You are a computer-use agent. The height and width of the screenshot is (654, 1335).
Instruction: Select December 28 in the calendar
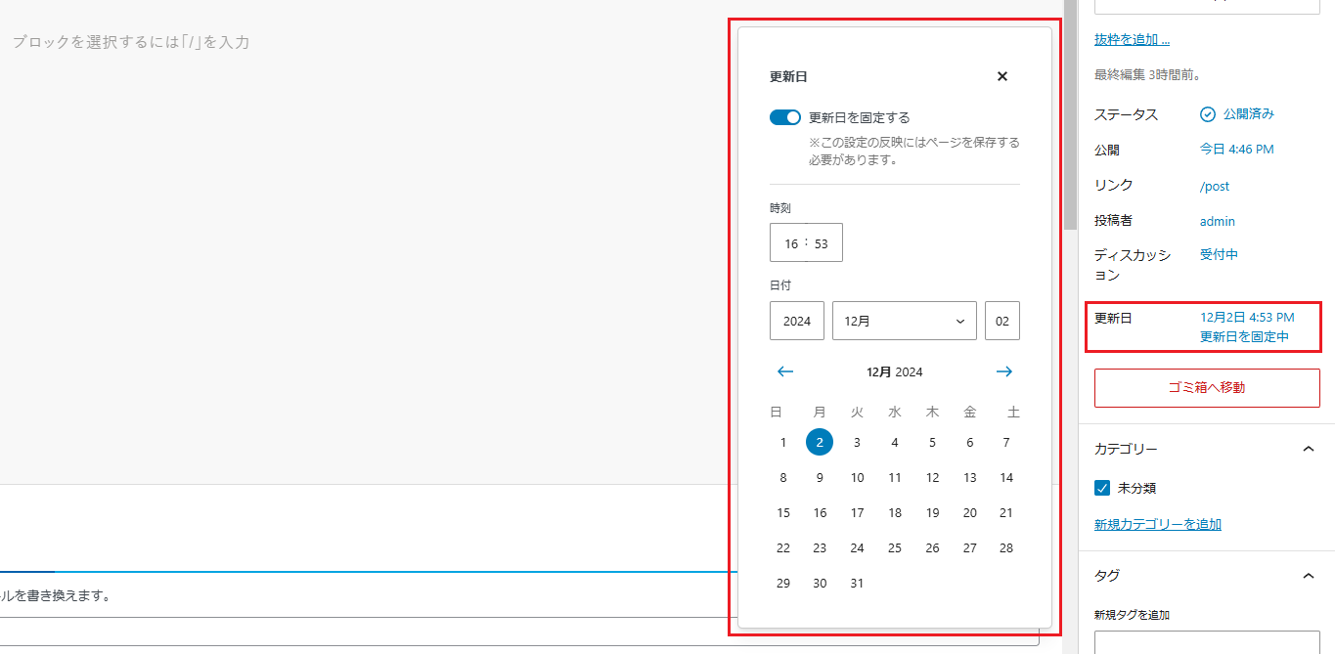pyautogui.click(x=1006, y=548)
